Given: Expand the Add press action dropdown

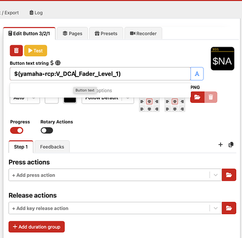Looking at the screenshot, I should coord(216,175).
